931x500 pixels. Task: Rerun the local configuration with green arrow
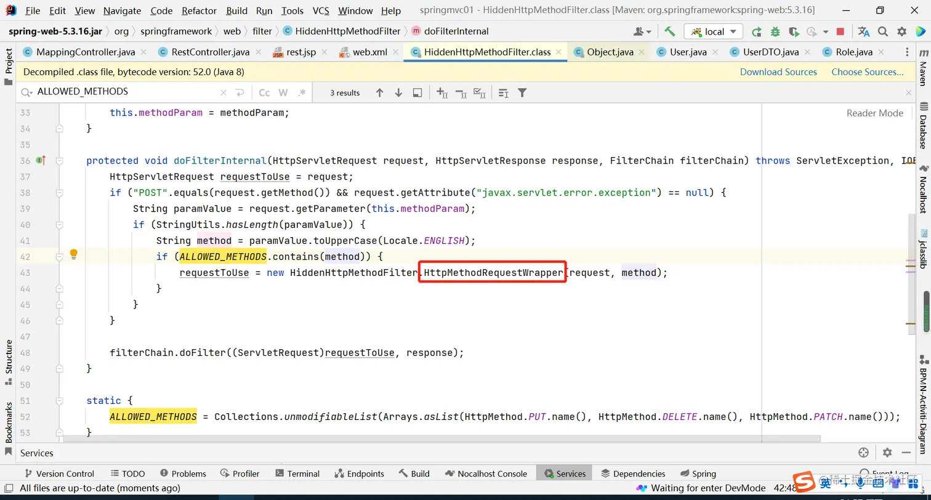(x=757, y=31)
